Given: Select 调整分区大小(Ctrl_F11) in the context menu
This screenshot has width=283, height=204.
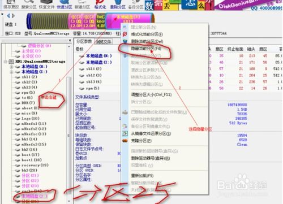Looking at the screenshot, I should point(151,94).
